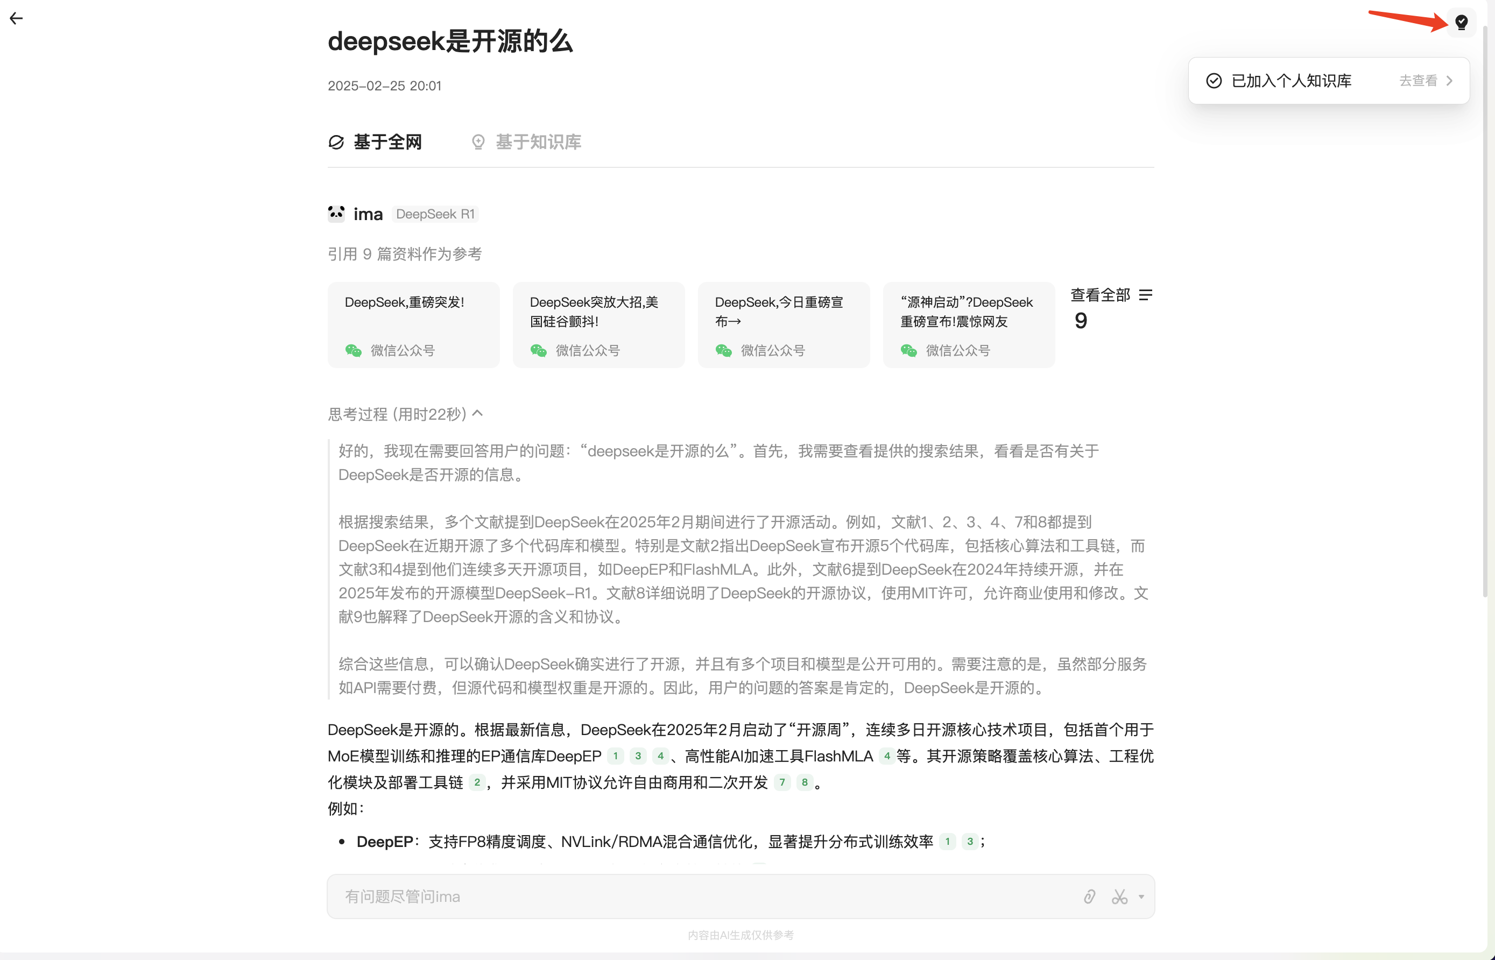
Task: Click the scissors screenshot icon
Action: pos(1119,897)
